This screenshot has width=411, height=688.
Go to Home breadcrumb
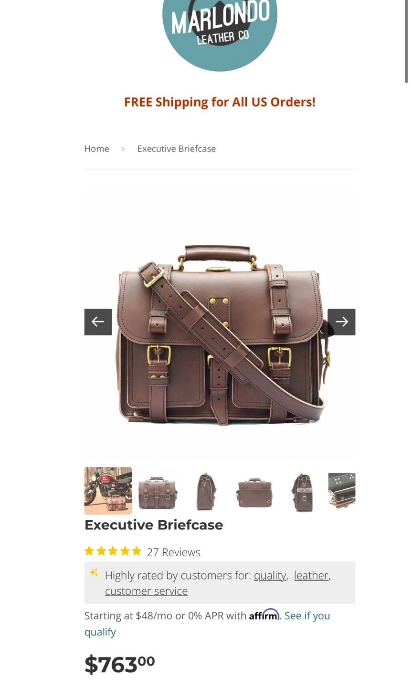click(96, 149)
